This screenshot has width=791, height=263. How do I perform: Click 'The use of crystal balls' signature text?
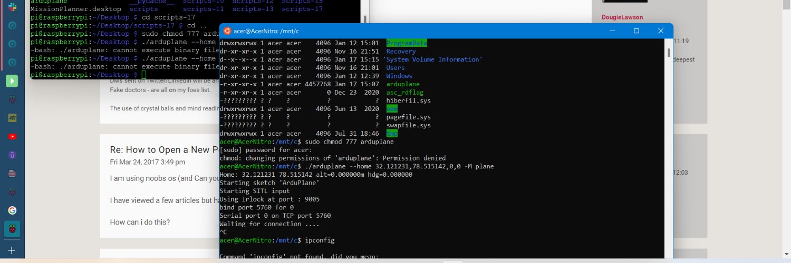click(165, 109)
